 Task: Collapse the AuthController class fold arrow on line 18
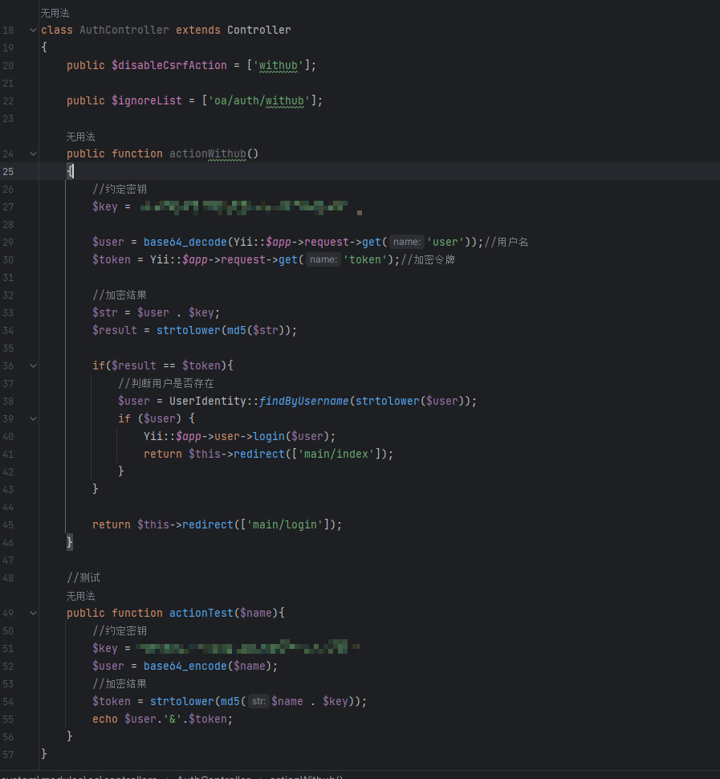point(33,31)
